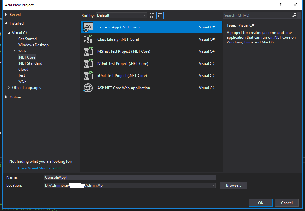Screen dimensions: 305x211
Task: Click the Installed label
Action: (17, 23)
